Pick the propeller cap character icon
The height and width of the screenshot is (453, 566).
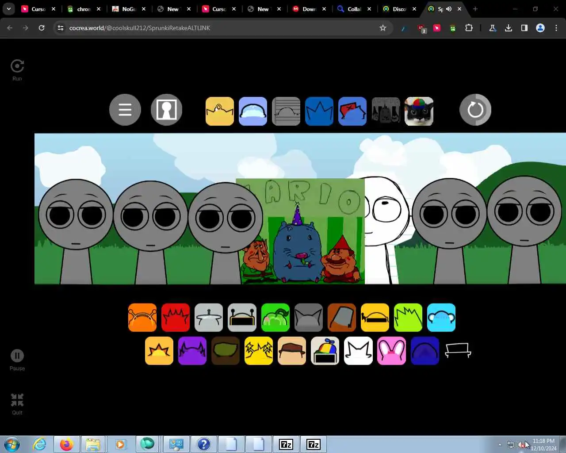(325, 351)
